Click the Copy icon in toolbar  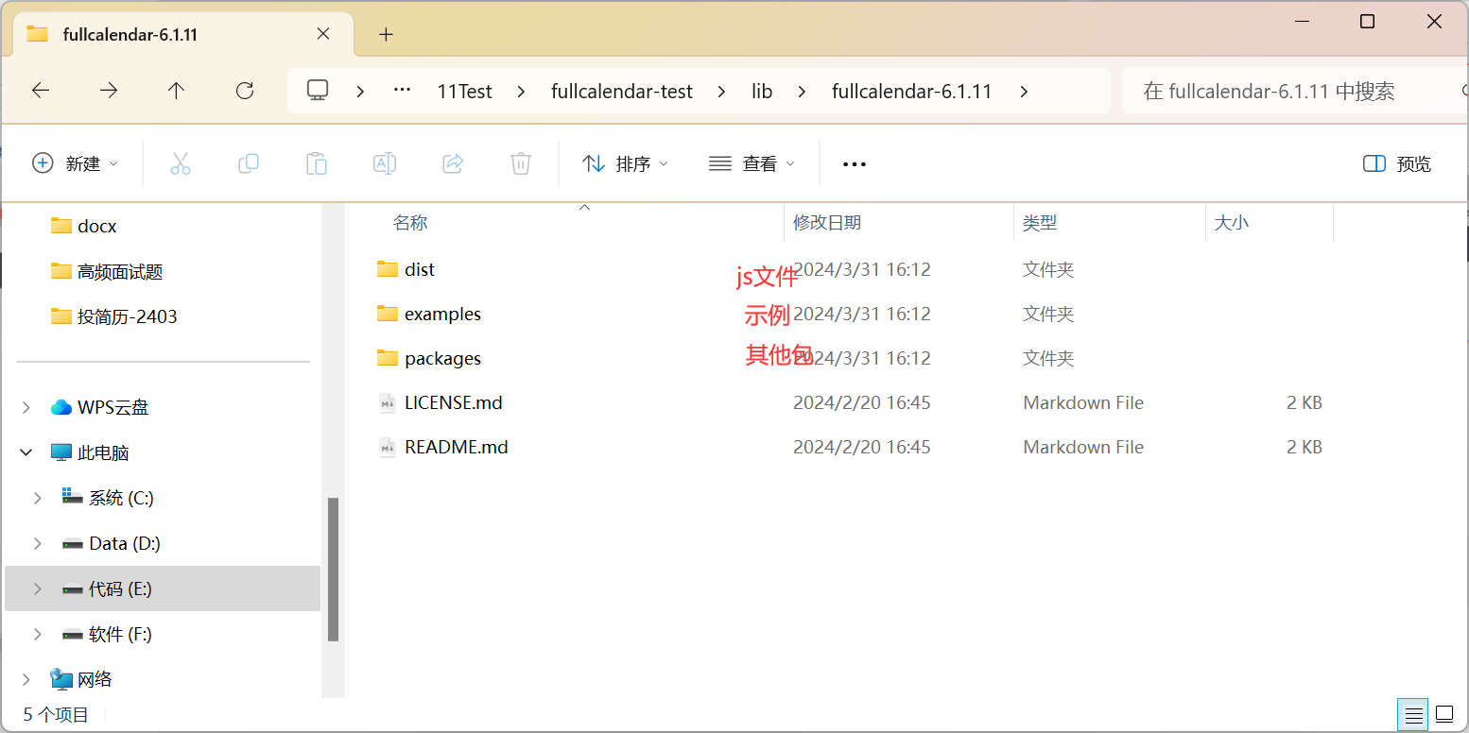click(x=249, y=163)
